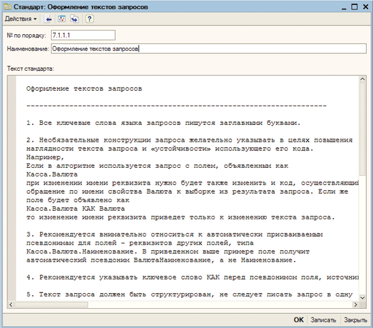Close the window with the X button

click(x=366, y=7)
